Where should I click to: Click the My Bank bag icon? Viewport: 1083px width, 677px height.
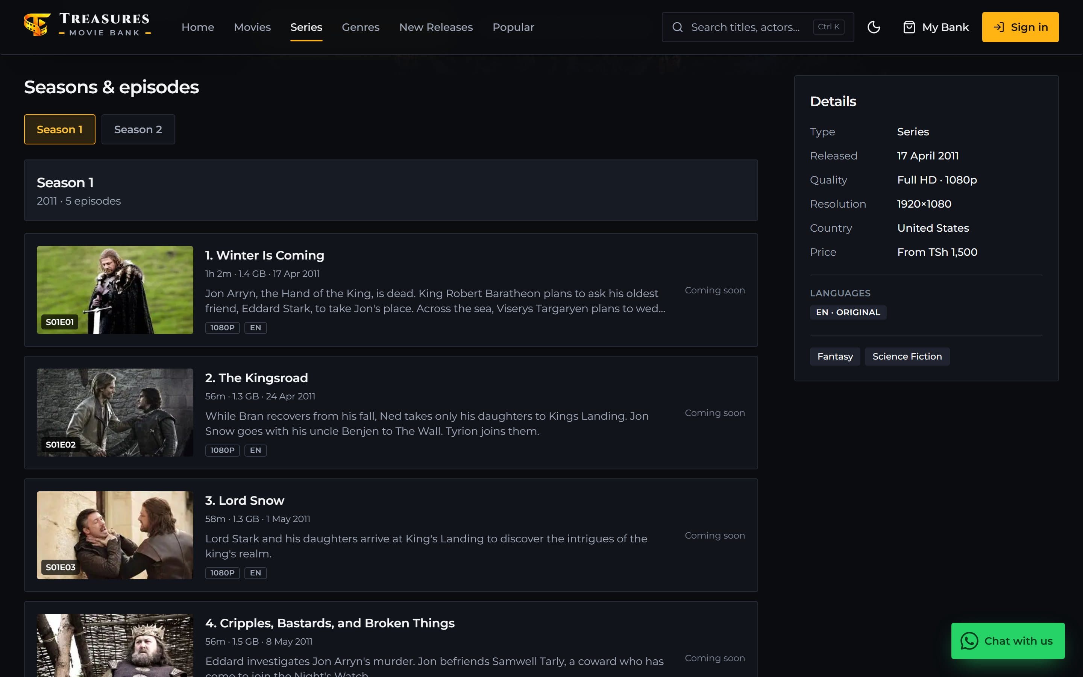[x=909, y=27]
